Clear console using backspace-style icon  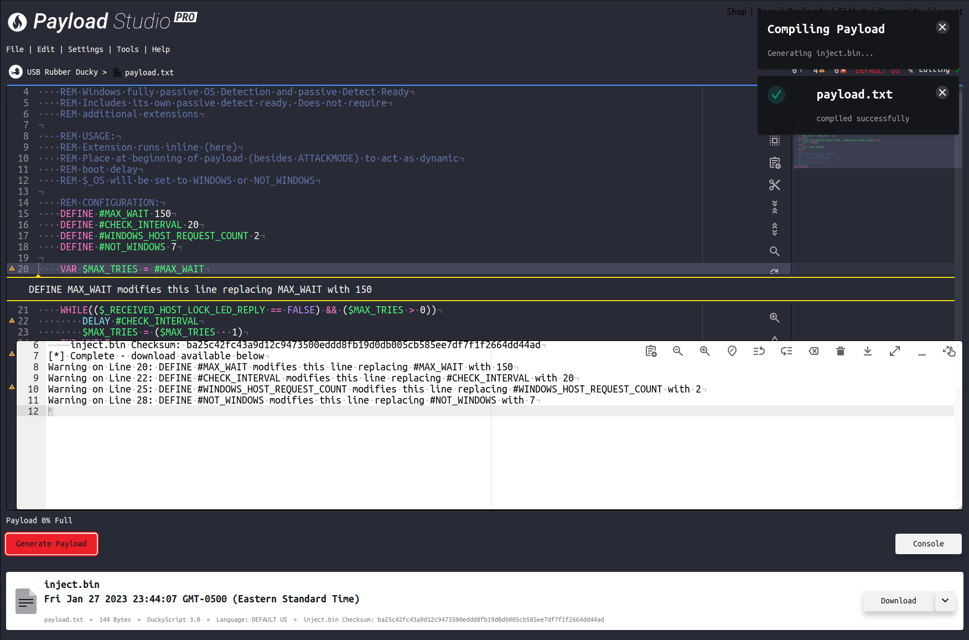point(813,351)
